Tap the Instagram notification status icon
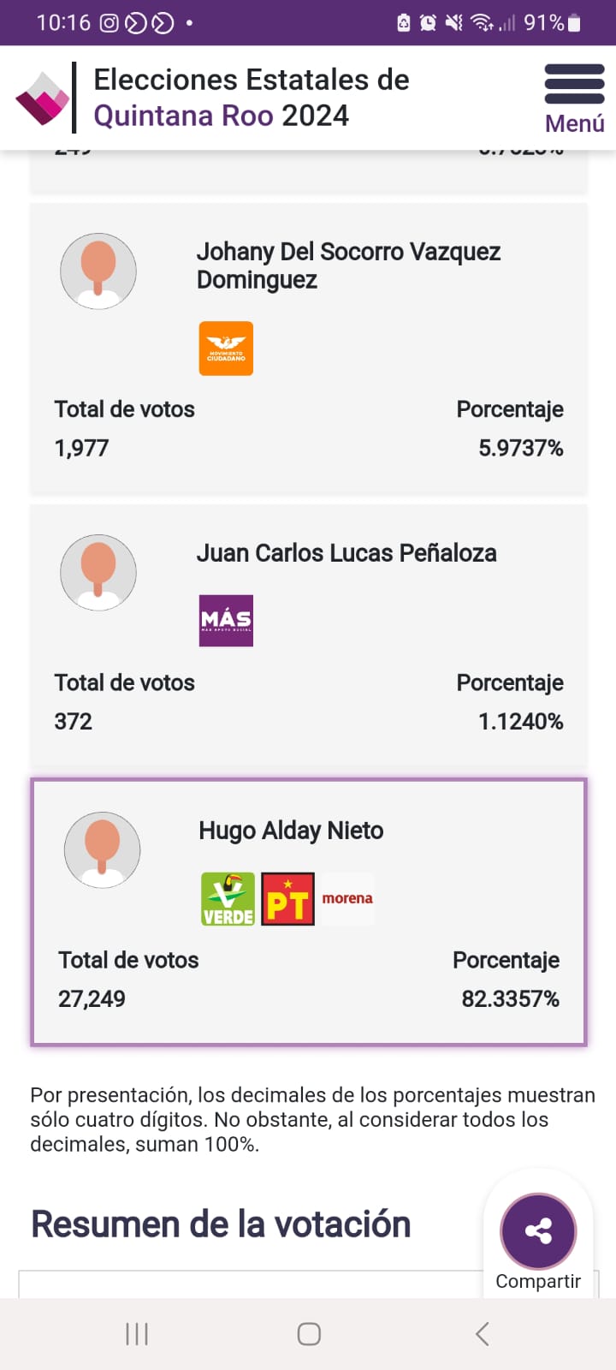Viewport: 616px width, 1370px height. [110, 23]
